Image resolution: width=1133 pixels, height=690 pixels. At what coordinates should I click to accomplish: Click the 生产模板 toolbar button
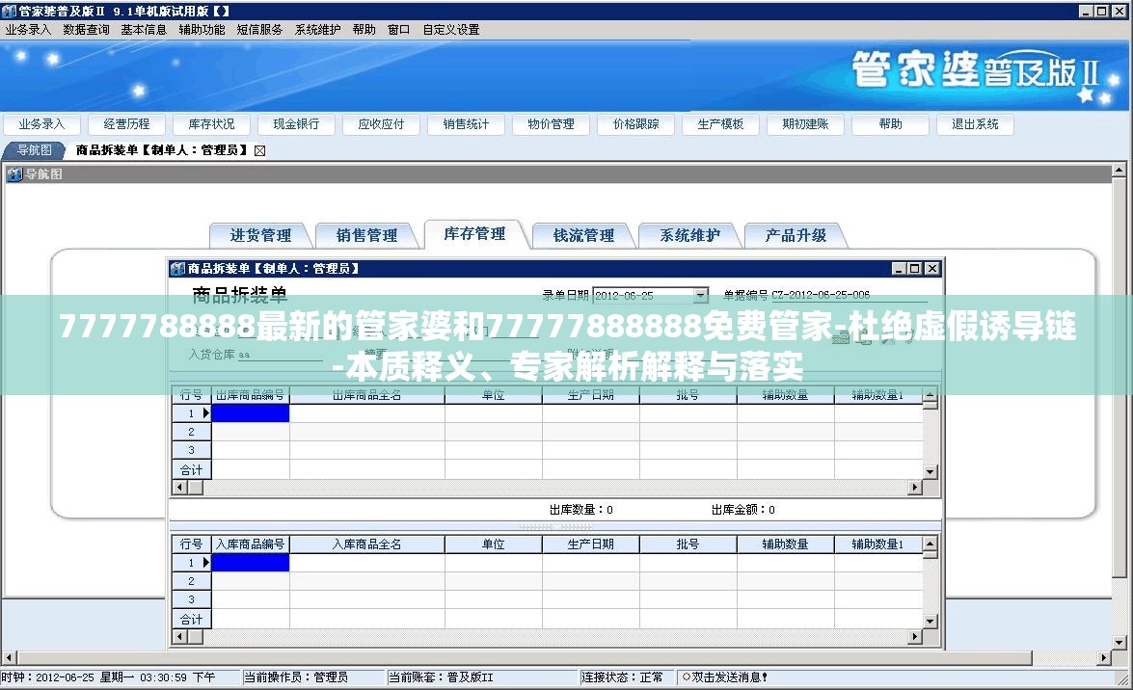[x=720, y=124]
